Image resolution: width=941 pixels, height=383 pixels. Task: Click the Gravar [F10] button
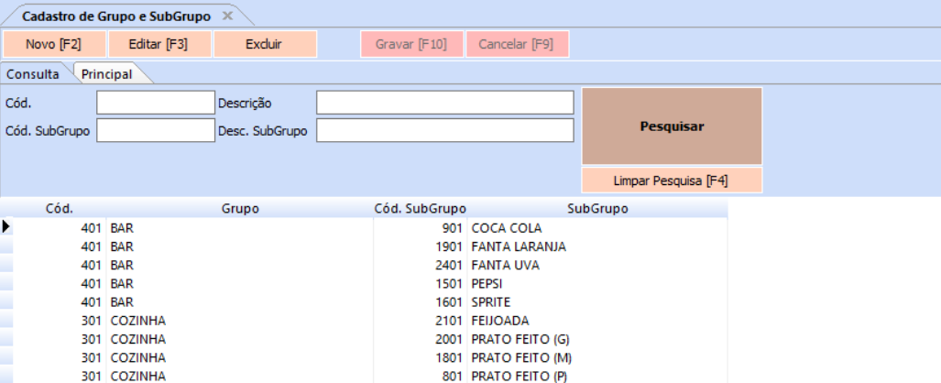[x=411, y=44]
